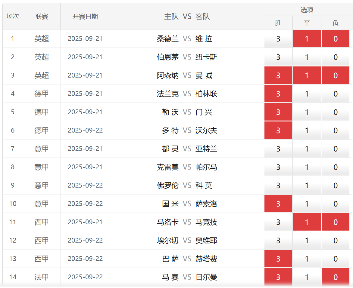Viewport: 353px width, 288px height.
Task: Click the 开赛日期 column header
Action: click(85, 17)
